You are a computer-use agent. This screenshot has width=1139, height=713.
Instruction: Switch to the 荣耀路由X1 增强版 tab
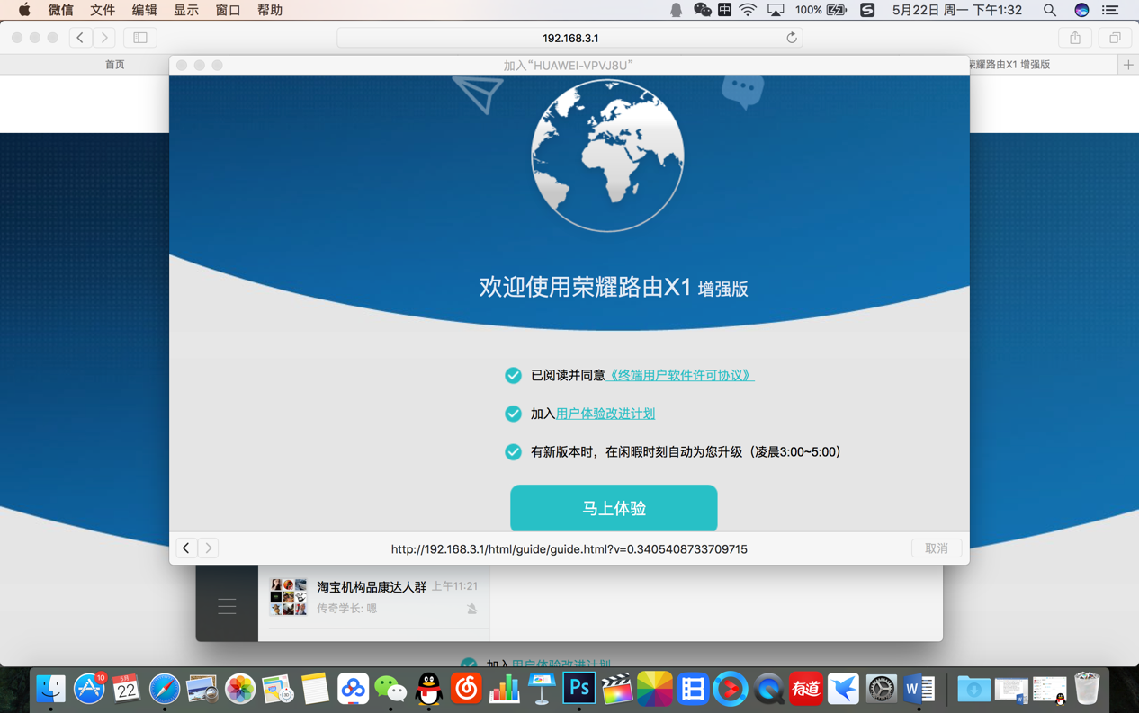[1009, 65]
